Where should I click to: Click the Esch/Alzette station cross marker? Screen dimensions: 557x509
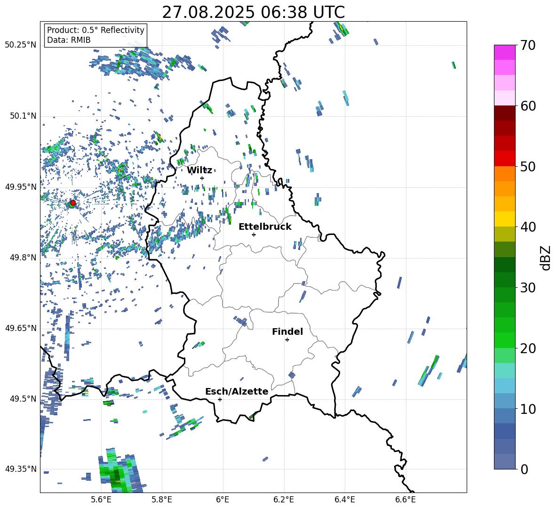point(220,399)
